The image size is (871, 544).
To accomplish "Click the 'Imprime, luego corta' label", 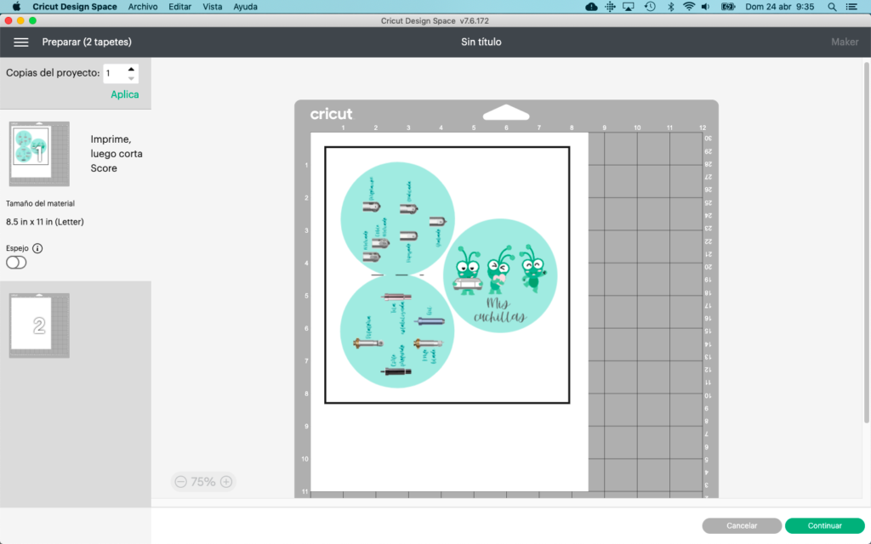I will coord(117,146).
